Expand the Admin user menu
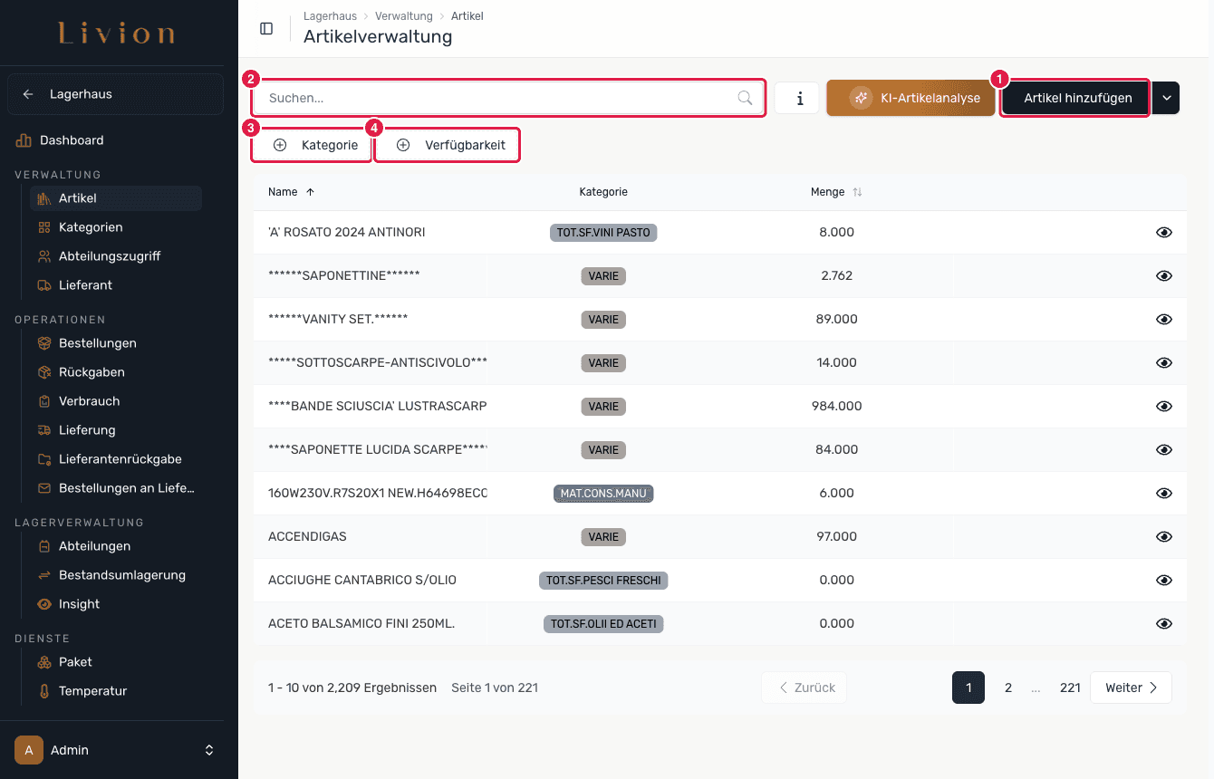 [209, 750]
